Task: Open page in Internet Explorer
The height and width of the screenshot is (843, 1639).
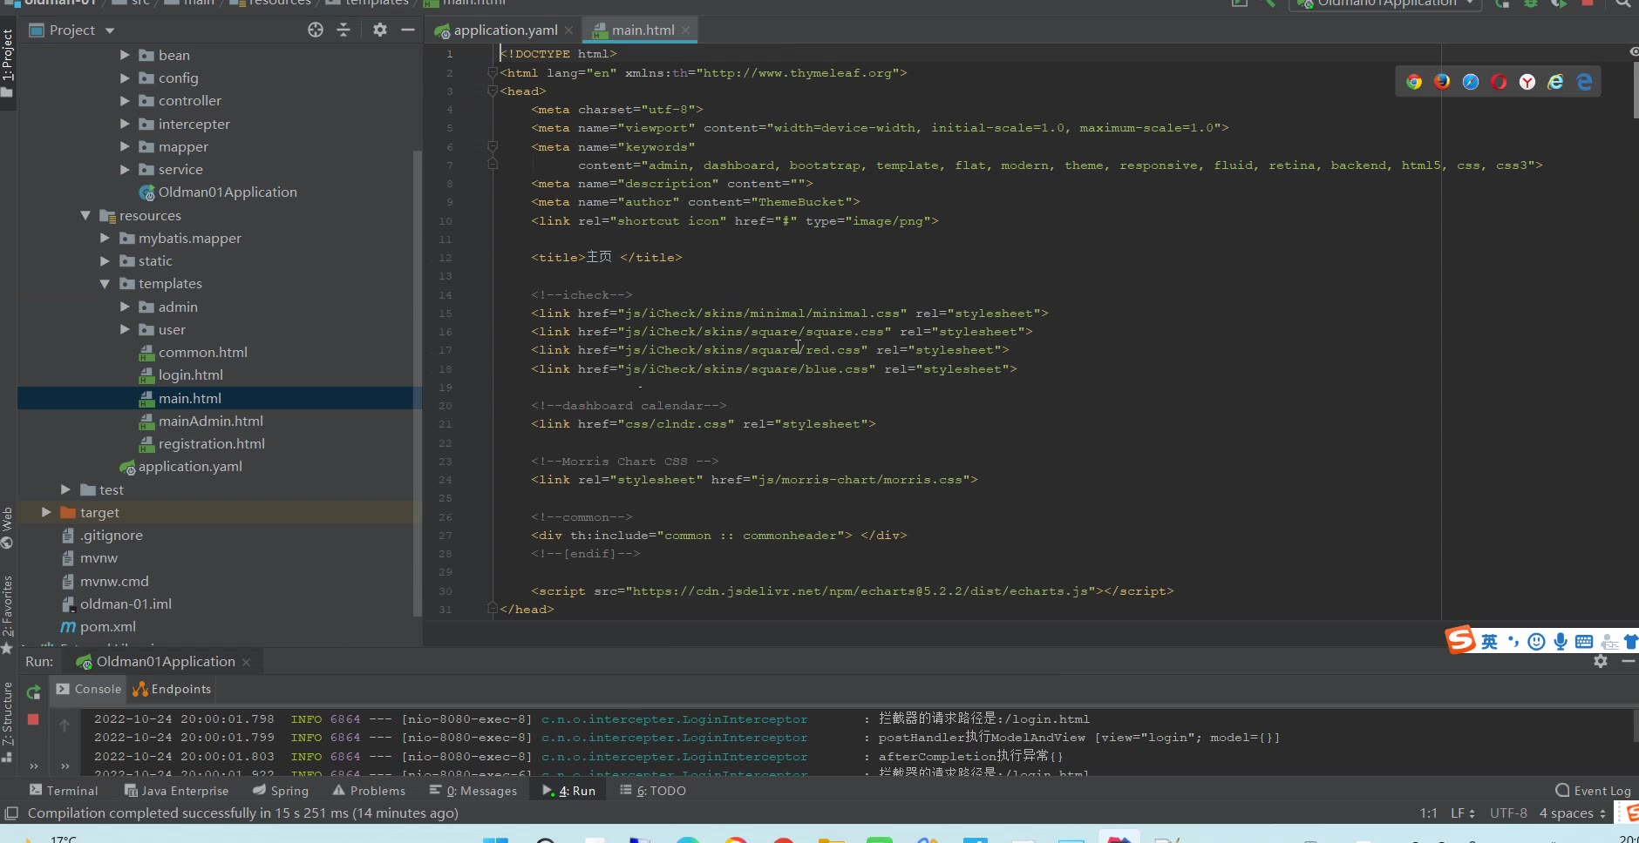Action: [x=1555, y=82]
